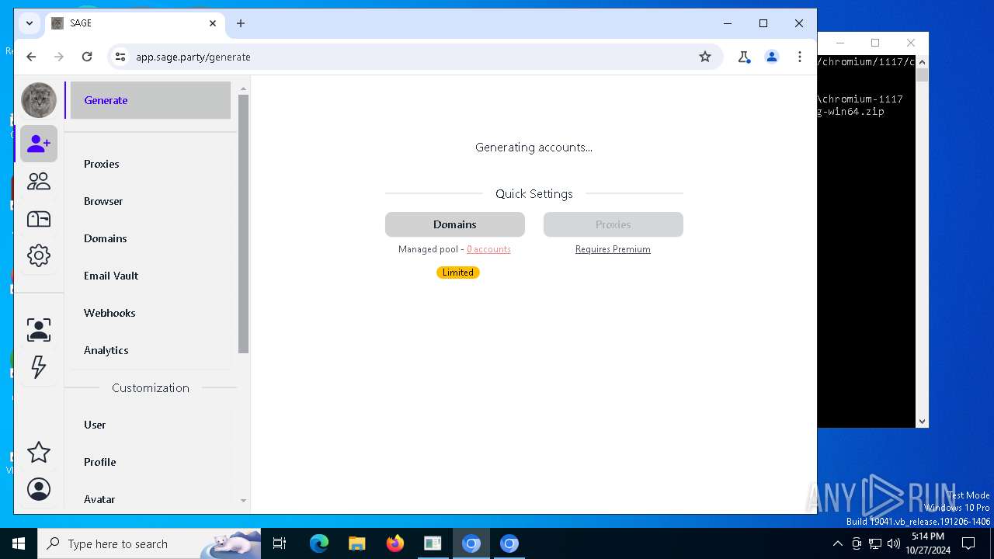Open the user avatar cat picture
The height and width of the screenshot is (559, 994).
[39, 100]
